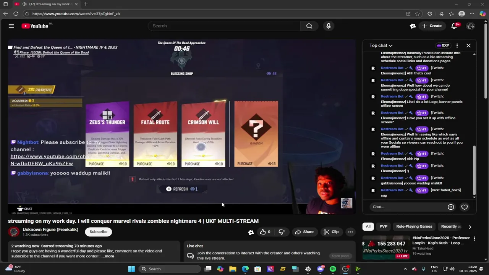Click the OXP badge in chat header

tap(443, 45)
